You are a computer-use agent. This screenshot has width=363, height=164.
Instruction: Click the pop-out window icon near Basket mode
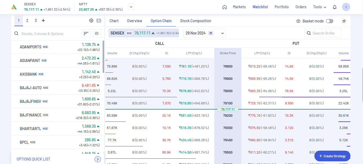tap(344, 21)
